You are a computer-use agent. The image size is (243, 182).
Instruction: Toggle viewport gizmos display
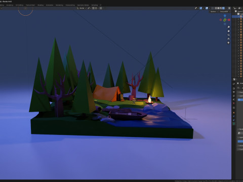point(201,8)
